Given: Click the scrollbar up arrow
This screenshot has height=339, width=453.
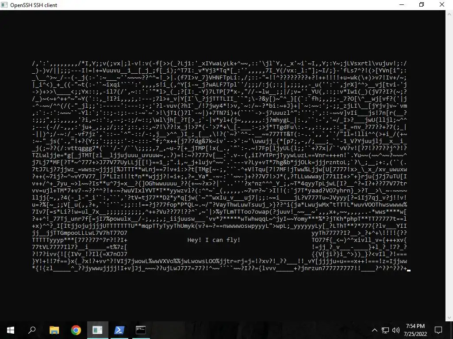Looking at the screenshot, I should [449, 14].
